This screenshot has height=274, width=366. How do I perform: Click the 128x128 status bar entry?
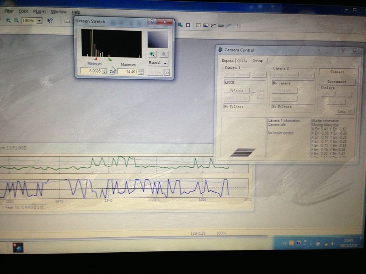(198, 233)
